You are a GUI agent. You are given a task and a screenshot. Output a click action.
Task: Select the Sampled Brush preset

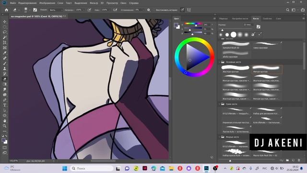pos(236,45)
